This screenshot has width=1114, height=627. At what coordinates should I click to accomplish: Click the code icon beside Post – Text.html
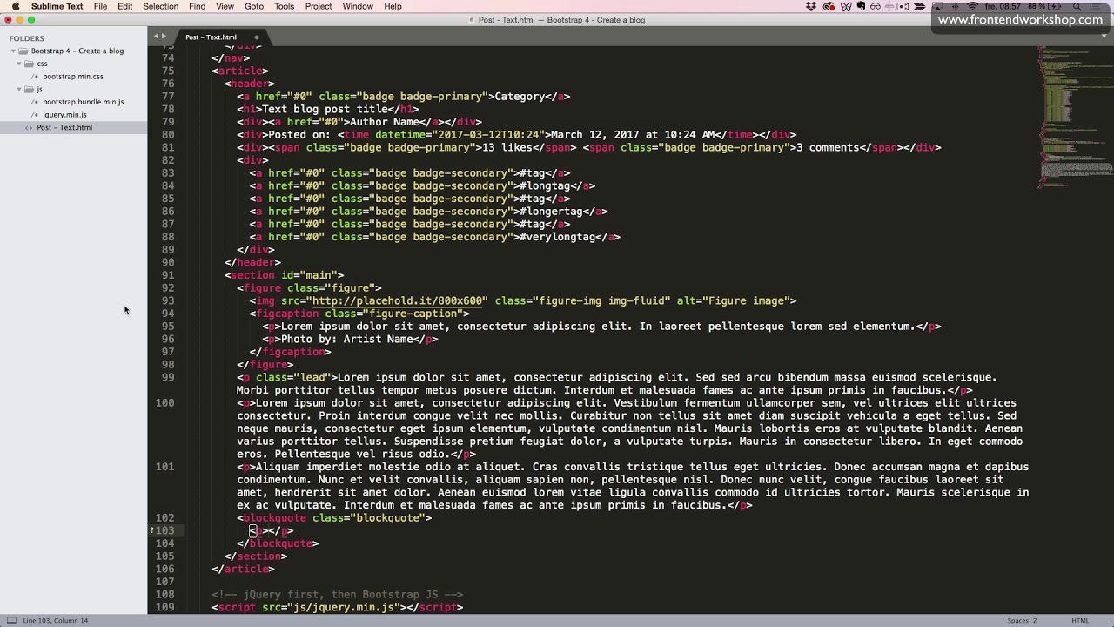(x=29, y=127)
